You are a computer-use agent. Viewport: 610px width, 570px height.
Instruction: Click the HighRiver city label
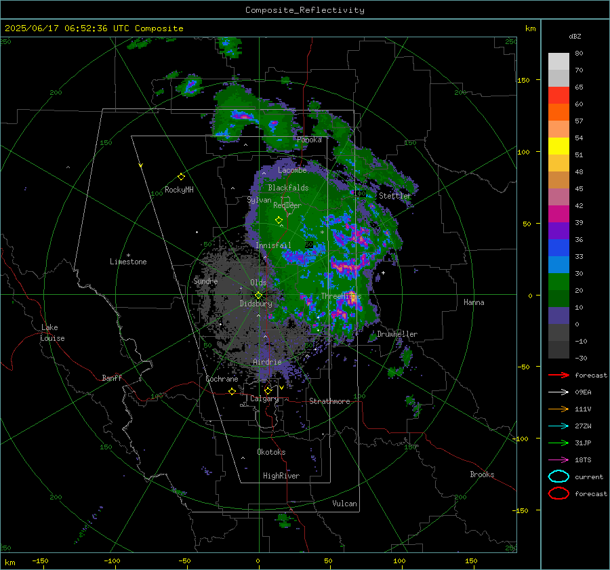(281, 476)
